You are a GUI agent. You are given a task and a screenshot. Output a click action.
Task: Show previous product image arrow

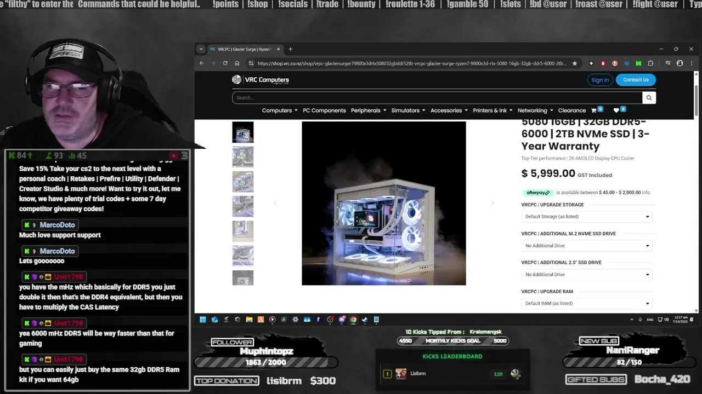275,203
